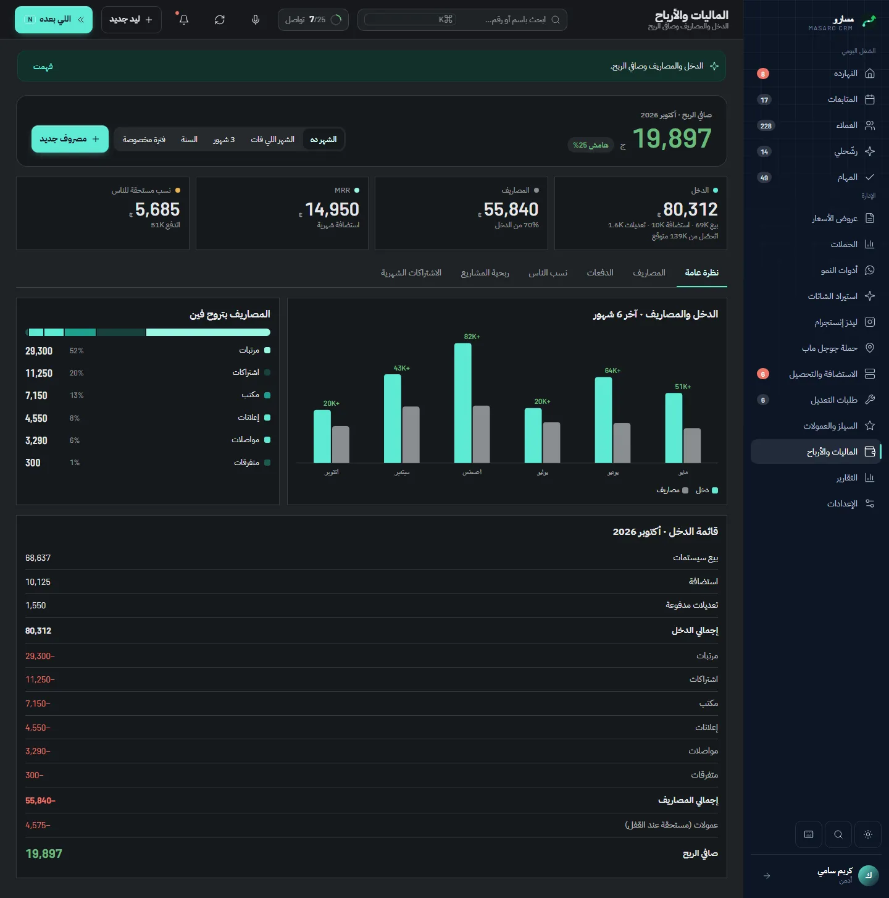Switch to the "الاشتراكات الشهرية" tab

point(411,273)
